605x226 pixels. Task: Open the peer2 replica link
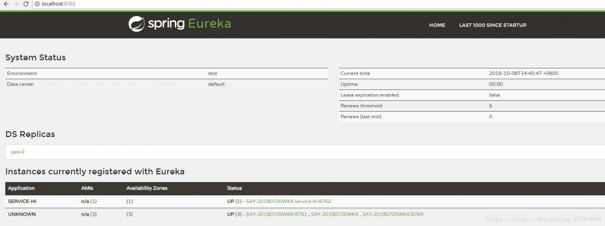pos(17,152)
